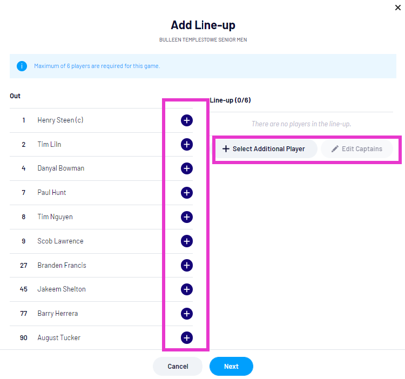
Task: Close the Add Line-up dialog
Action: click(398, 8)
